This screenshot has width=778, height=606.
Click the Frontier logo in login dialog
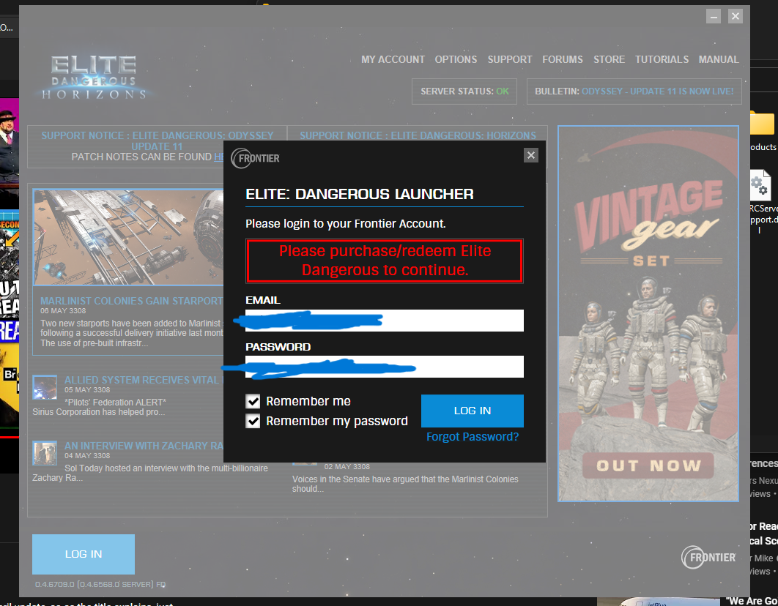(256, 158)
